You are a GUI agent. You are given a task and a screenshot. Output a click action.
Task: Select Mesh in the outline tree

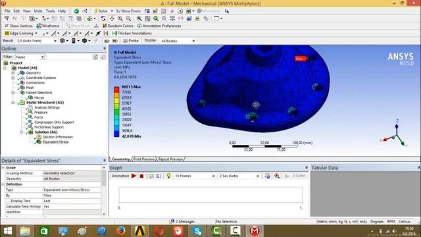[x=30, y=88]
